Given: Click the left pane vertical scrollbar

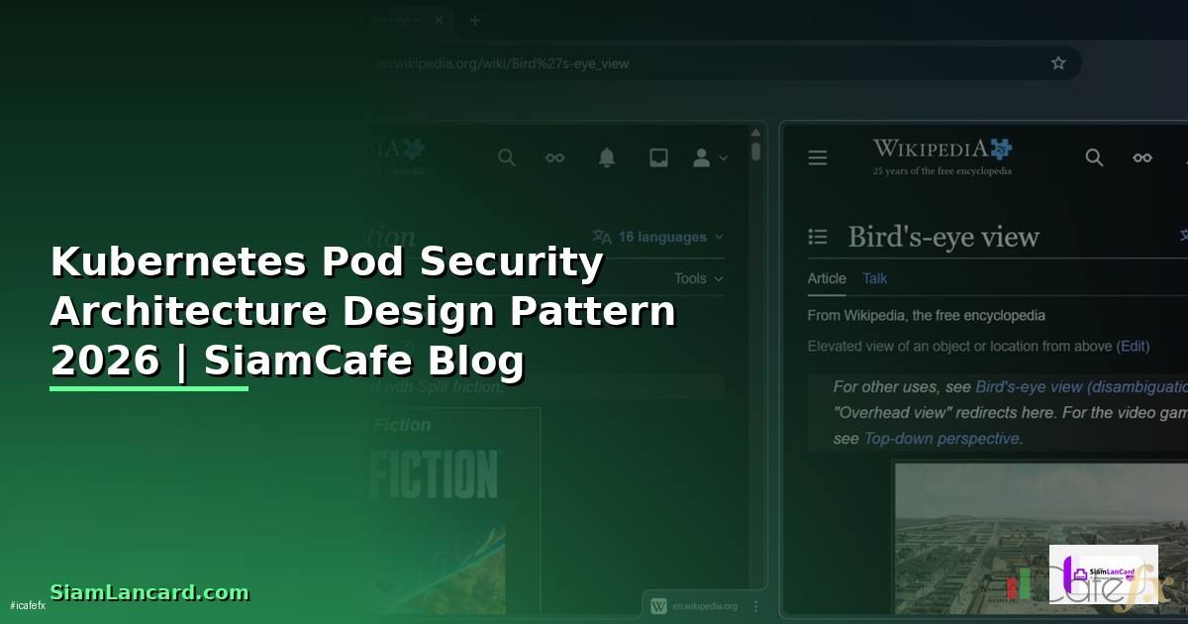Looking at the screenshot, I should pos(755,152).
